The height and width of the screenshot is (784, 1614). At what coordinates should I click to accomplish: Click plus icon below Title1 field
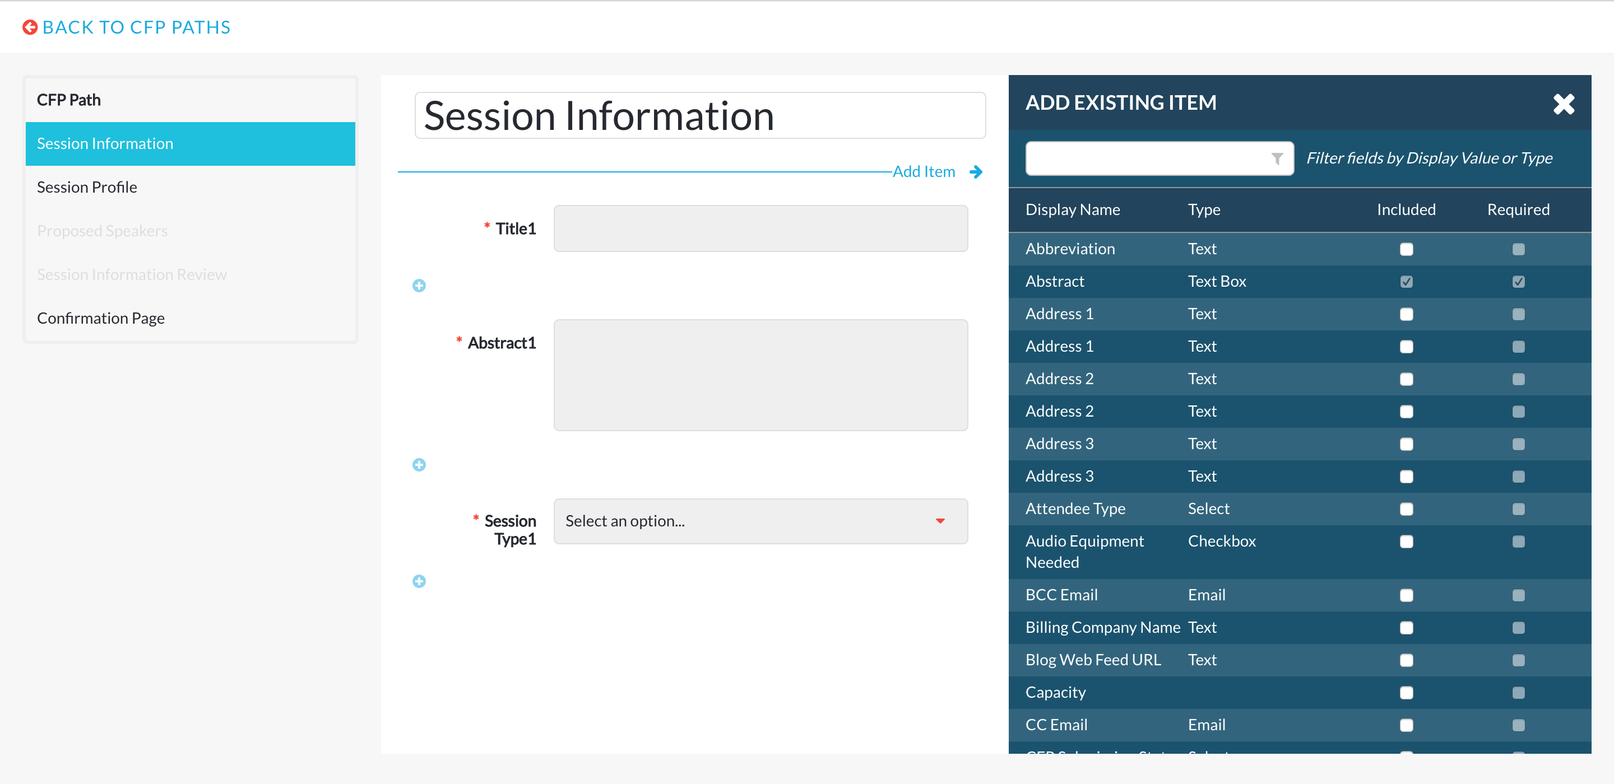click(419, 286)
